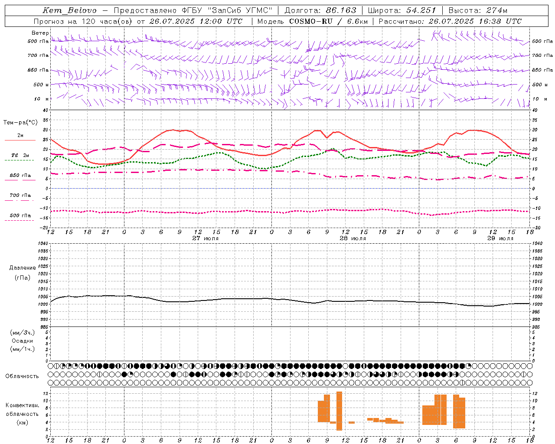Click the 10 м wind level label on left
The height and width of the screenshot is (444, 555).
42,99
